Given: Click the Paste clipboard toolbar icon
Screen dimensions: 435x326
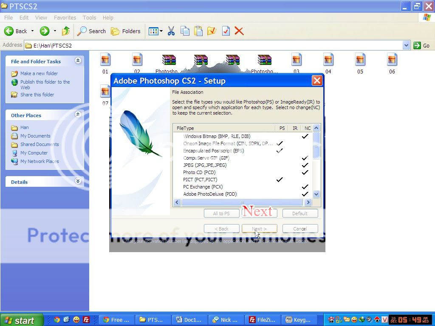Looking at the screenshot, I should click(198, 31).
